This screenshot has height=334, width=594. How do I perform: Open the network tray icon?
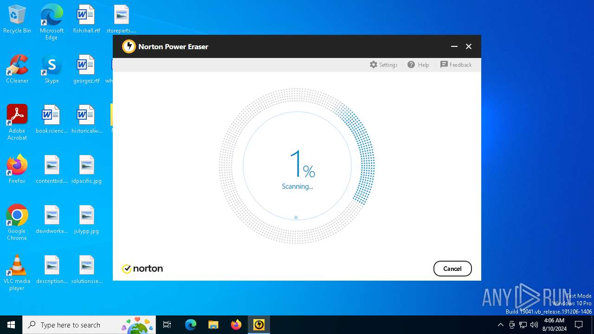pyautogui.click(x=523, y=325)
